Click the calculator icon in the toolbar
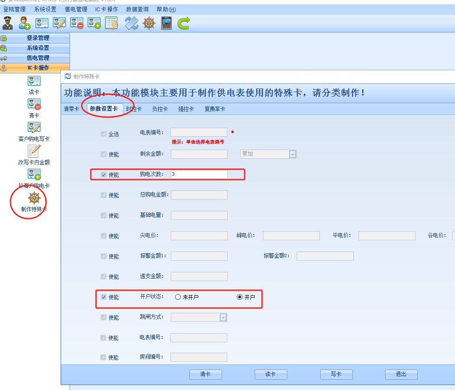 point(166,23)
